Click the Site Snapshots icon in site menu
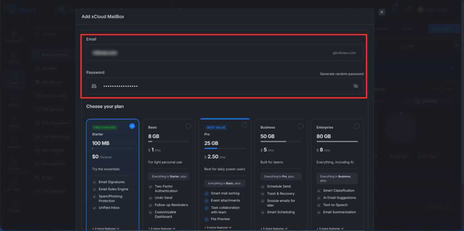The width and height of the screenshot is (464, 231). pyautogui.click(x=38, y=123)
